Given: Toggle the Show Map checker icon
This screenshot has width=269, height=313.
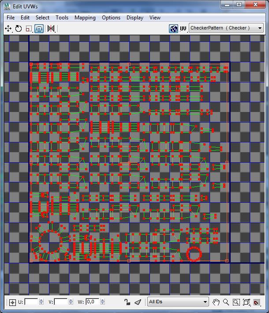Looking at the screenshot, I should (x=173, y=29).
